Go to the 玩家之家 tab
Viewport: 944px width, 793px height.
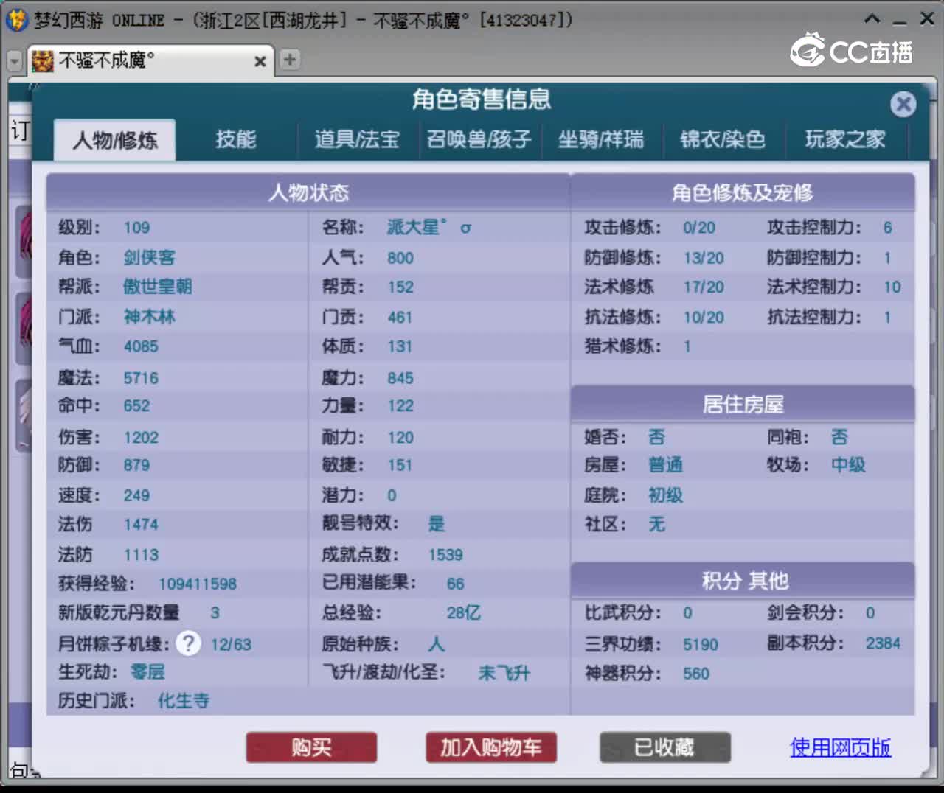tap(845, 139)
